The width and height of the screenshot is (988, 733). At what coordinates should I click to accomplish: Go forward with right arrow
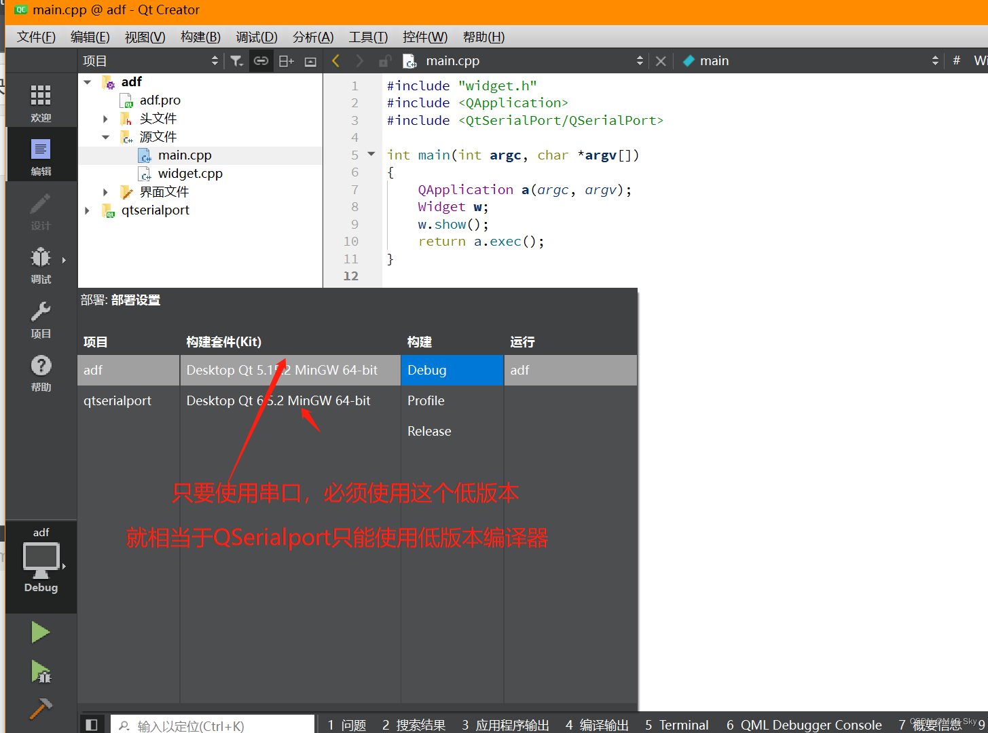(x=359, y=61)
